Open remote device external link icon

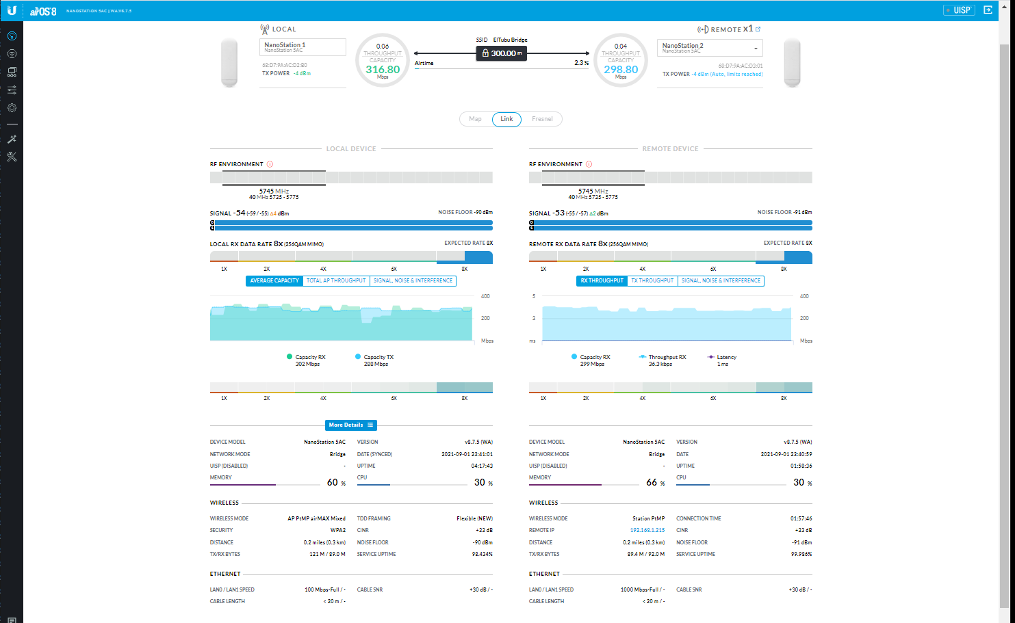(758, 29)
